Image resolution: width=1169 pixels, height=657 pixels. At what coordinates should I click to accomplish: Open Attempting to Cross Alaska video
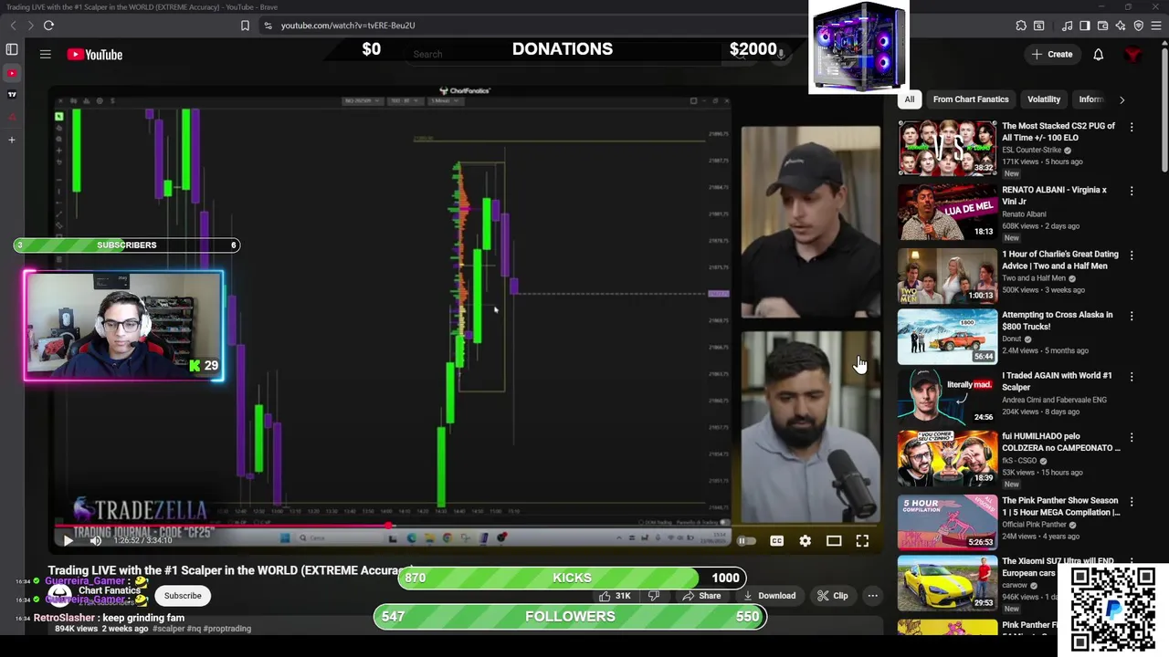coord(1058,320)
